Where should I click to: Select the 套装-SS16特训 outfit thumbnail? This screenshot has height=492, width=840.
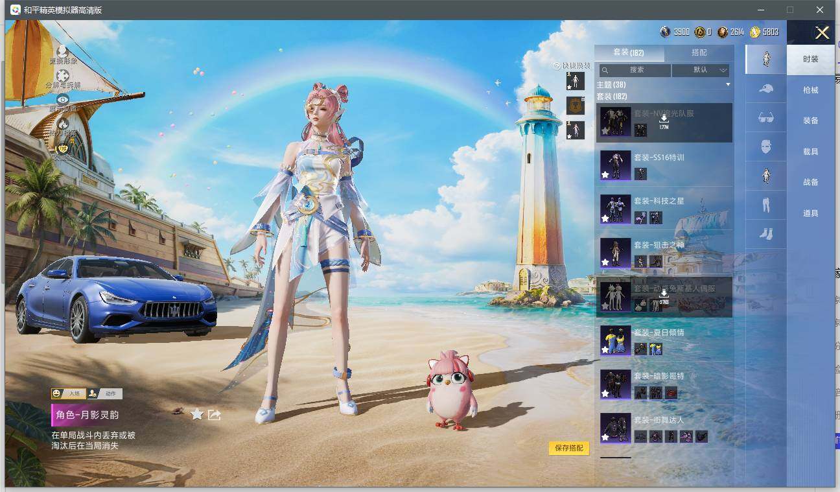pyautogui.click(x=616, y=165)
